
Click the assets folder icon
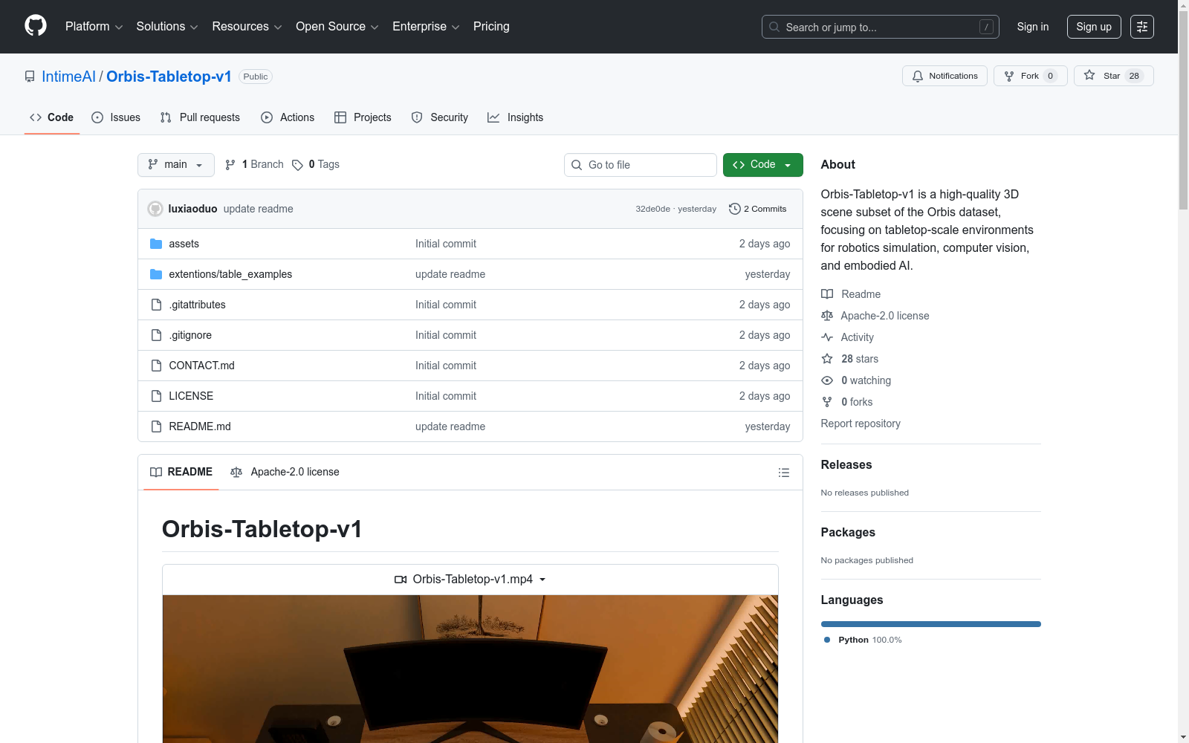coord(156,244)
